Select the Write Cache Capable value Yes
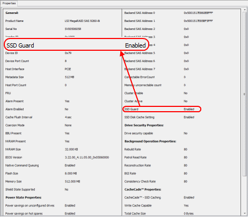This screenshot has height=217, width=248. coord(186,205)
